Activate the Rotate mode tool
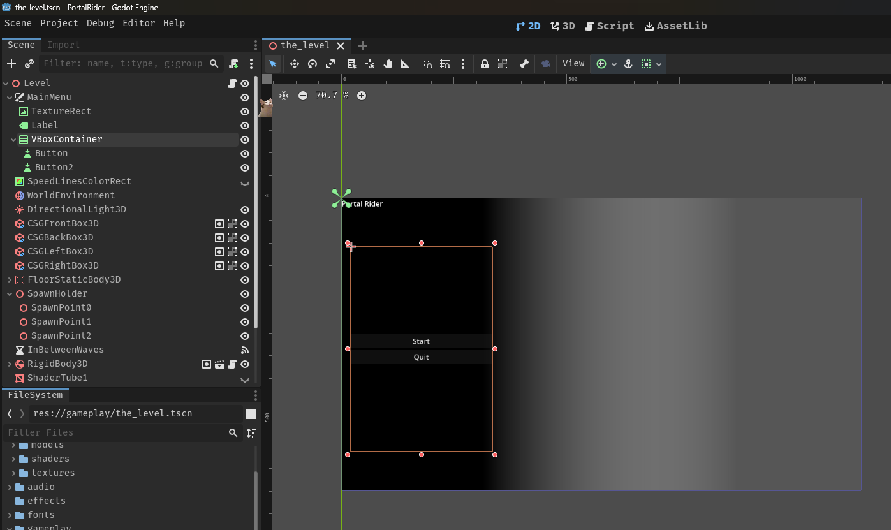This screenshot has width=891, height=530. (313, 64)
